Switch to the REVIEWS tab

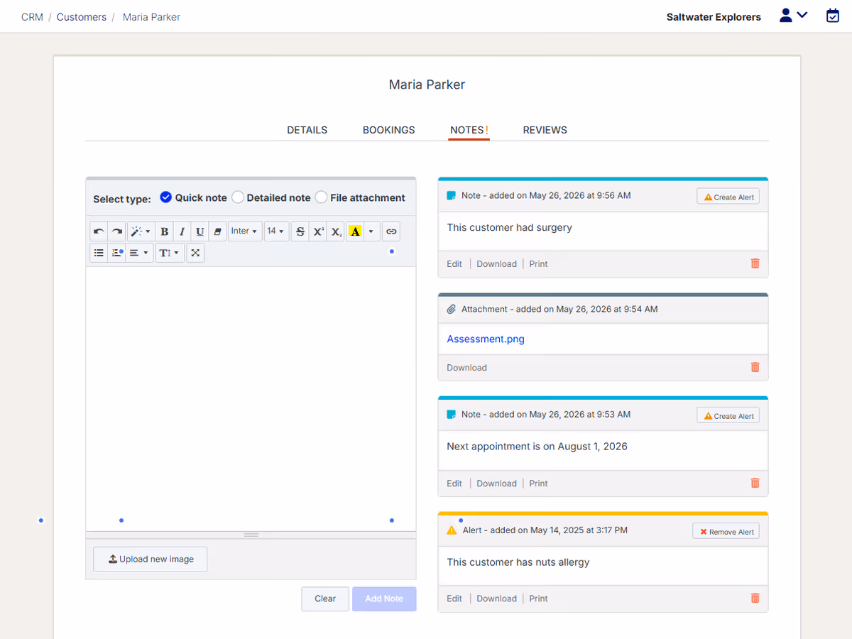point(545,130)
